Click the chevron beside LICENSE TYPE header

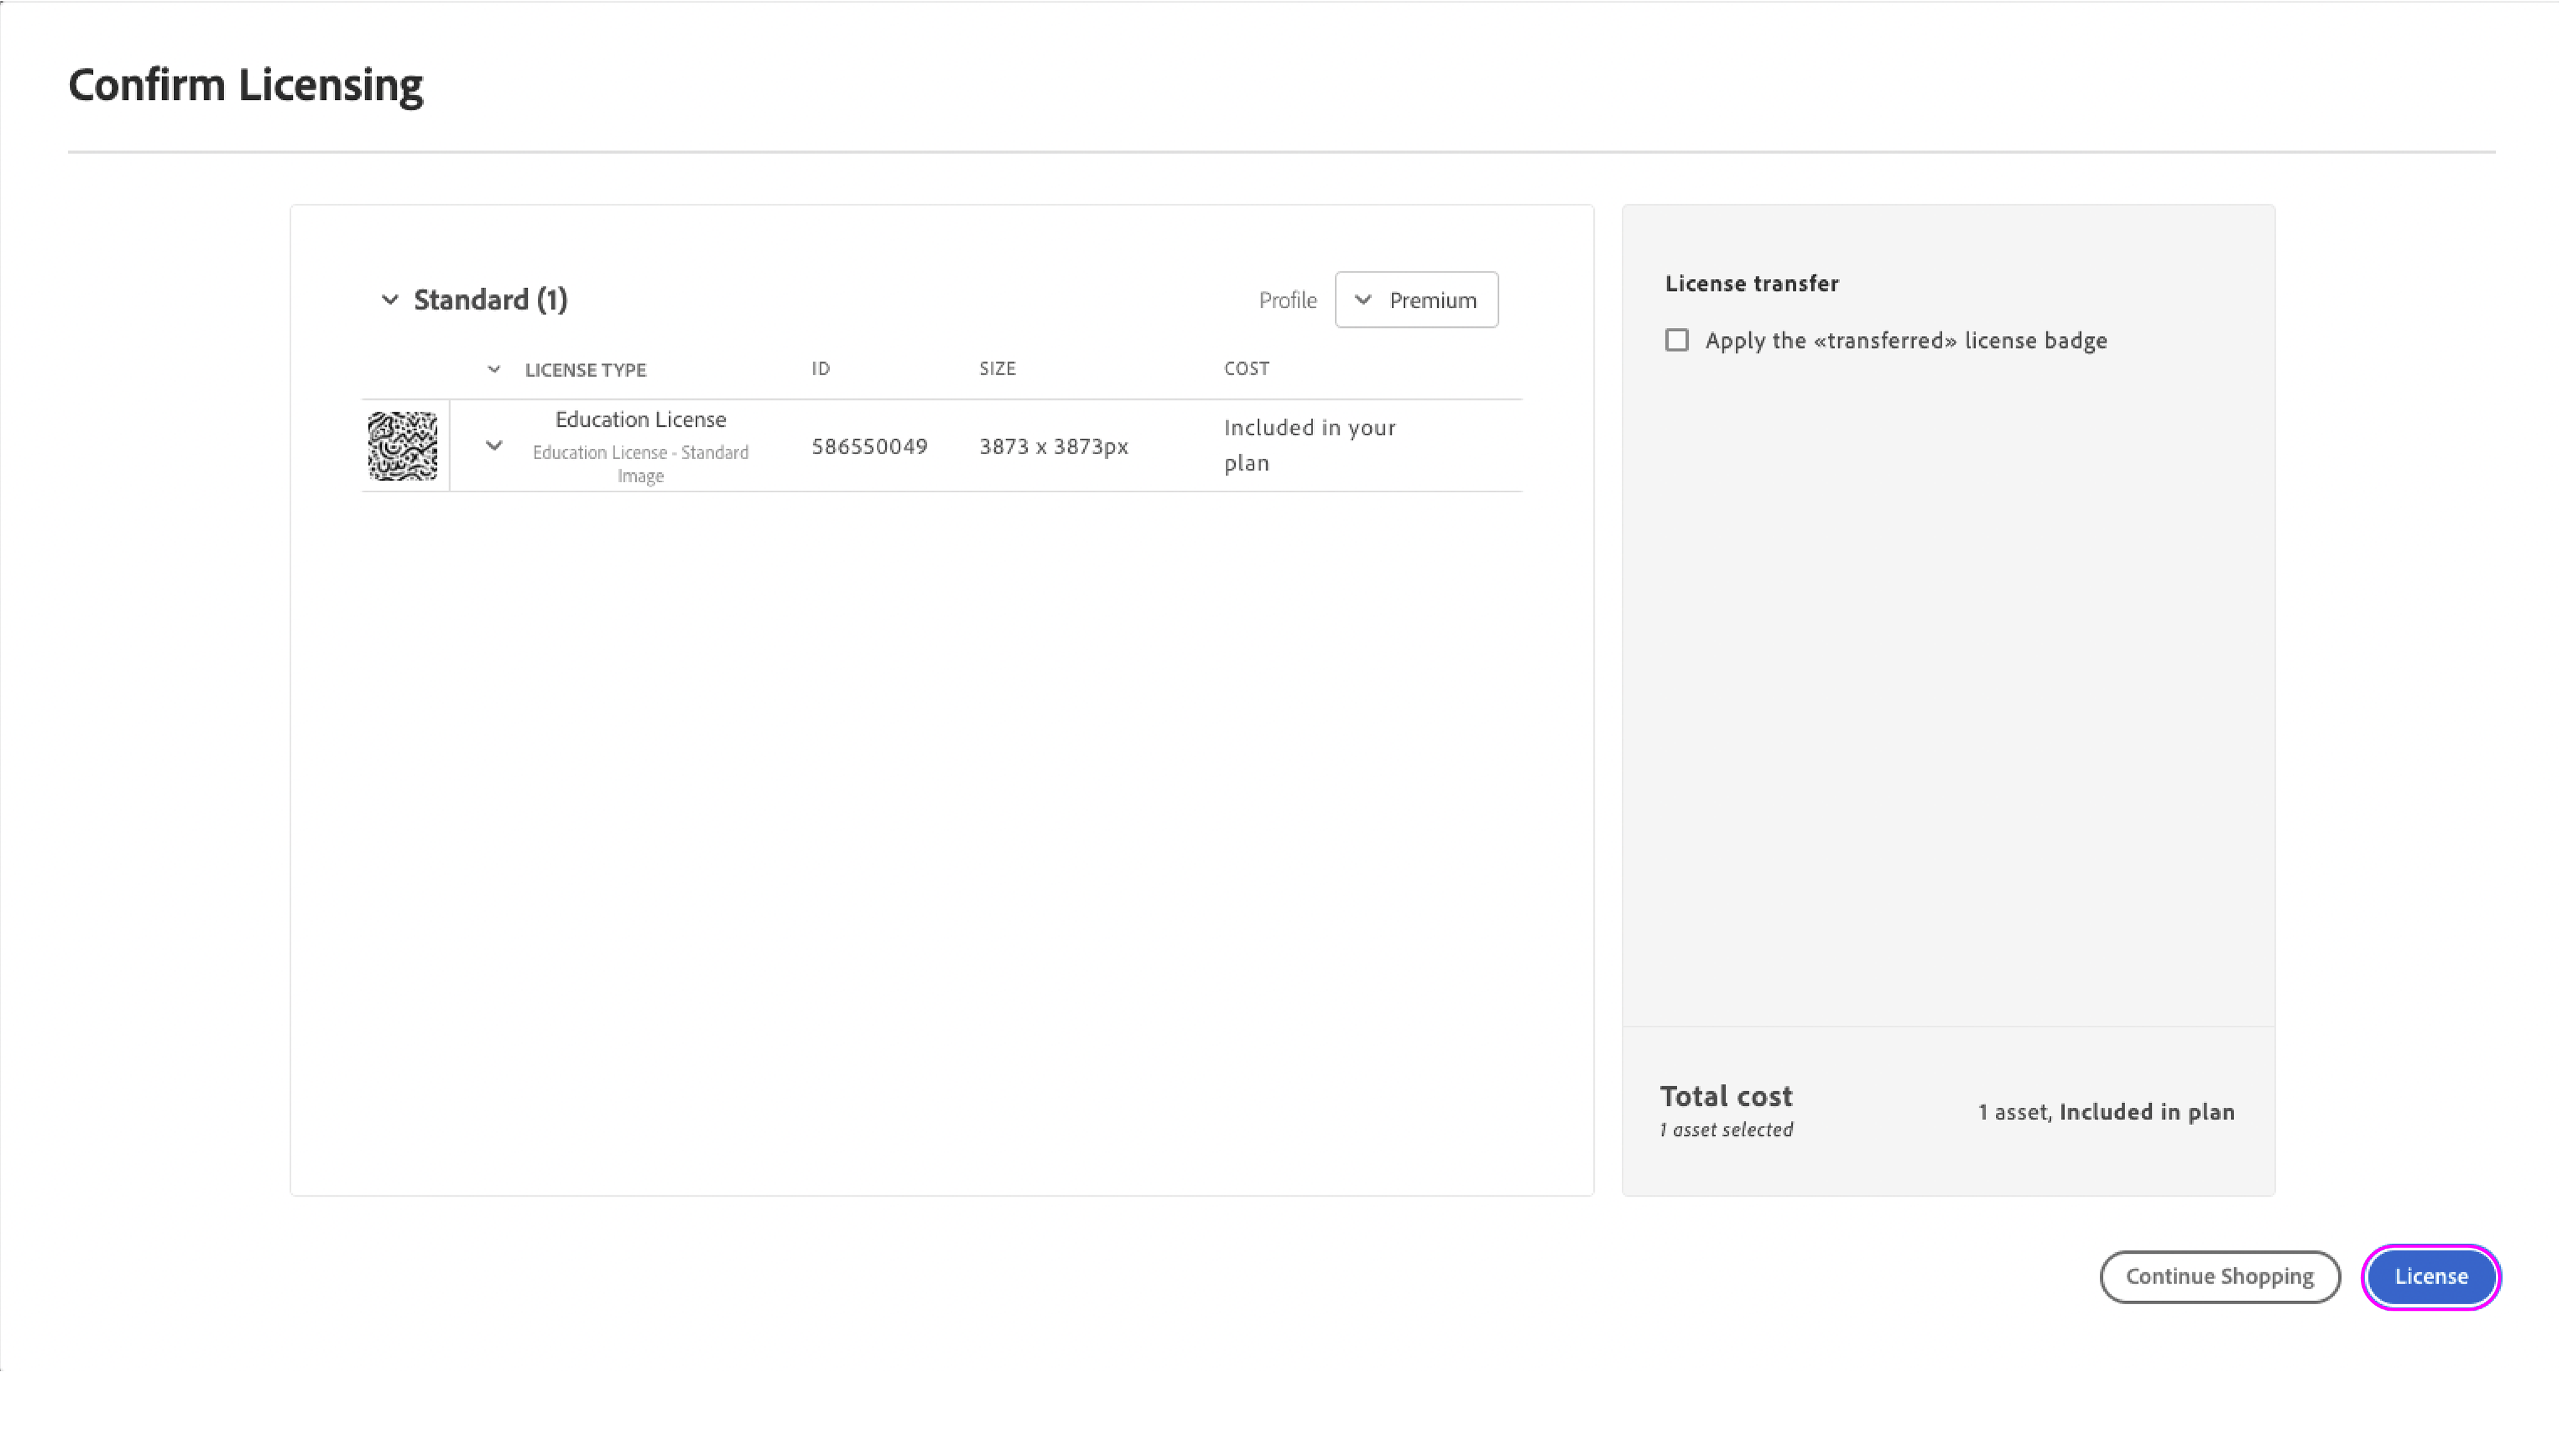click(x=493, y=369)
